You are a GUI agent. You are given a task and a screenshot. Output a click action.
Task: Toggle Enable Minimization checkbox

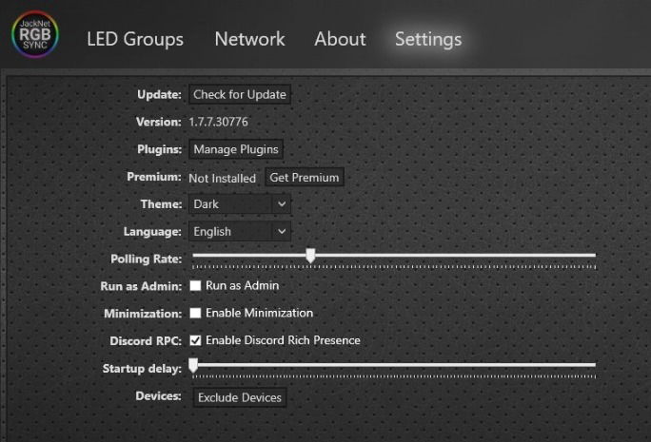click(196, 313)
